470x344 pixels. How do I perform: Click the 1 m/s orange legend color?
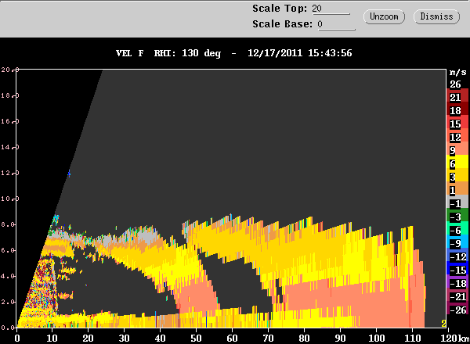[458, 190]
